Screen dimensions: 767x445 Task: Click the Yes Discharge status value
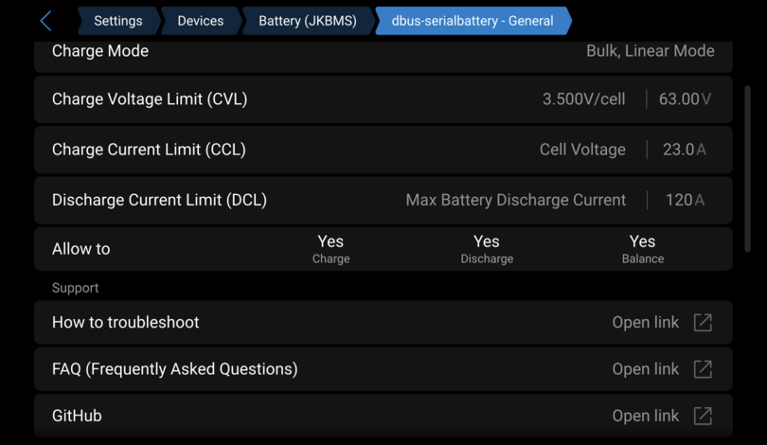coord(487,249)
